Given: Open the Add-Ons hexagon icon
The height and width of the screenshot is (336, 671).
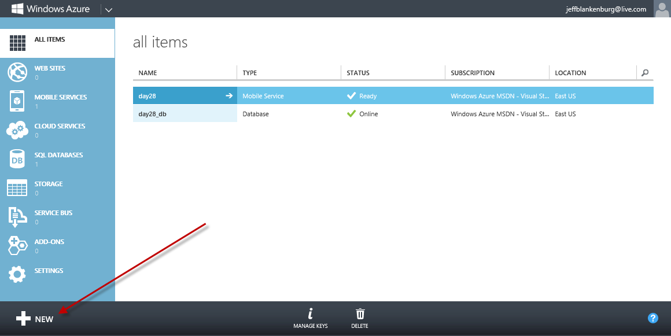Looking at the screenshot, I should coord(17,246).
